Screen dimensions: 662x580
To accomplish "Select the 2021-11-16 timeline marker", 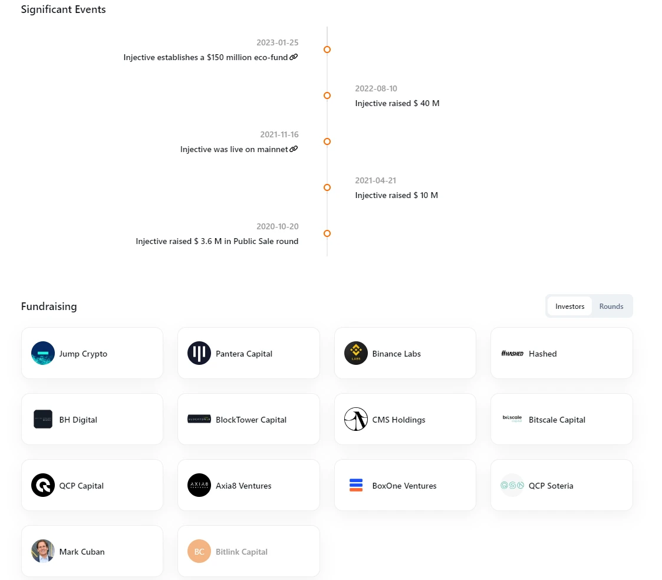I will [x=327, y=141].
